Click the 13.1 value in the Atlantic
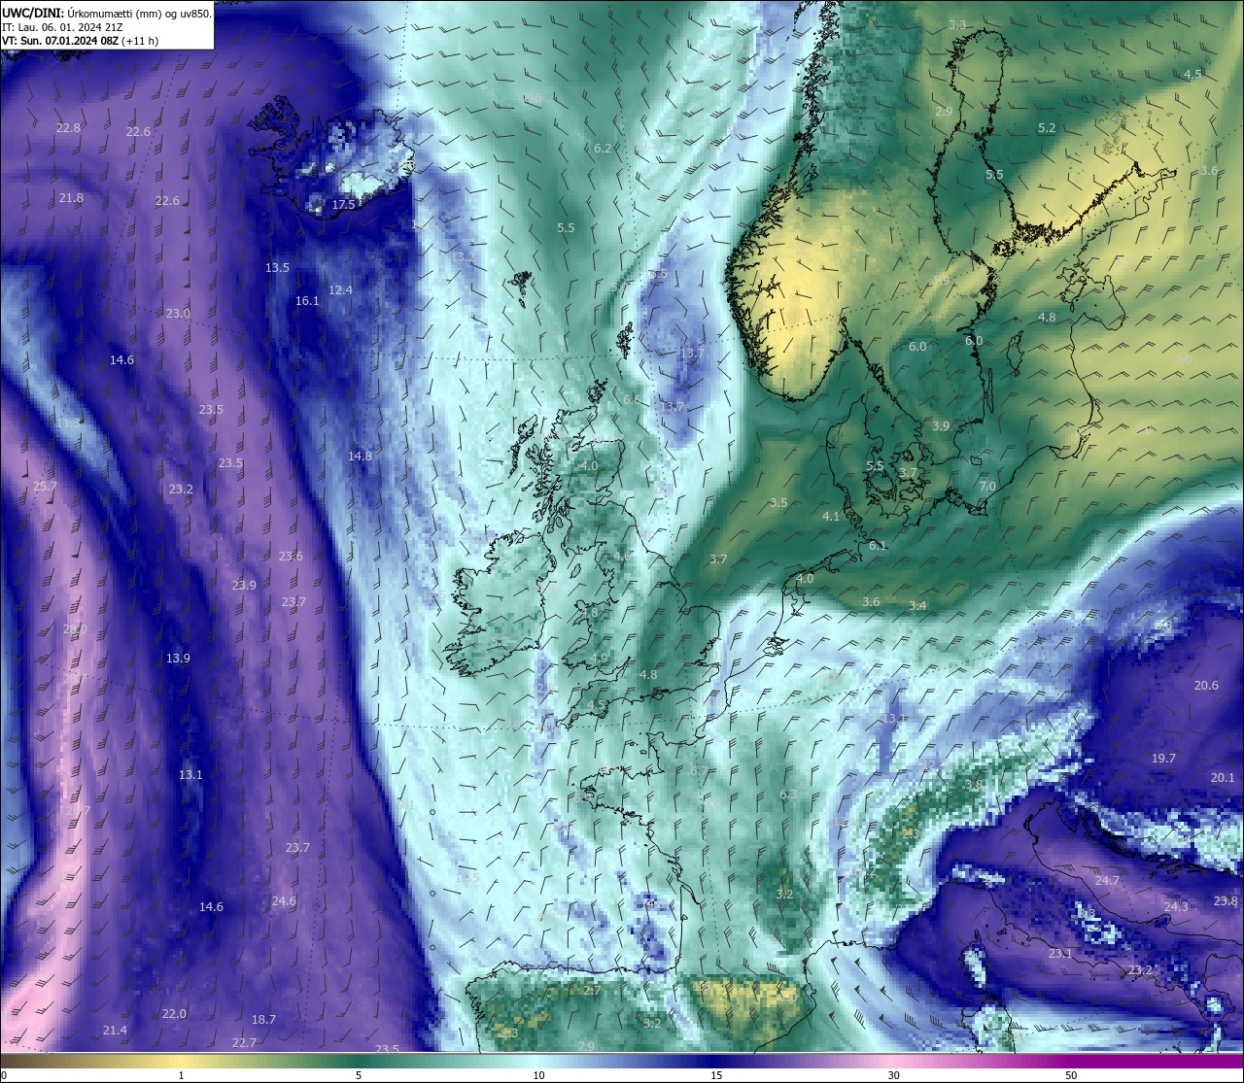Screen dimensions: 1244x1083 (190, 774)
